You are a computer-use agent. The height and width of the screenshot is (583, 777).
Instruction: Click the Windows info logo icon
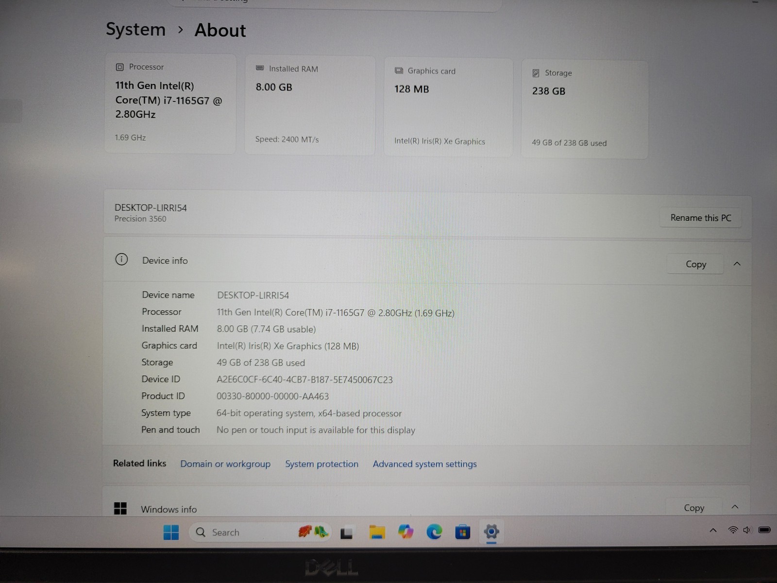coord(120,508)
